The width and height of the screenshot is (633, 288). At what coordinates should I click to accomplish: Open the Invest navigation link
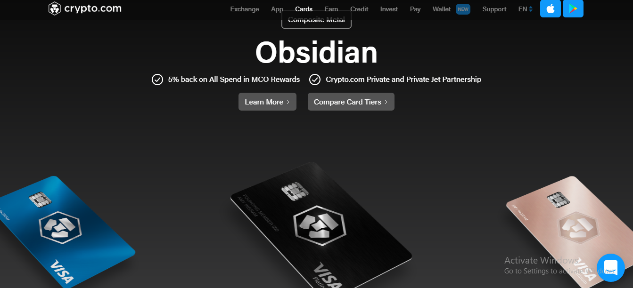(389, 9)
